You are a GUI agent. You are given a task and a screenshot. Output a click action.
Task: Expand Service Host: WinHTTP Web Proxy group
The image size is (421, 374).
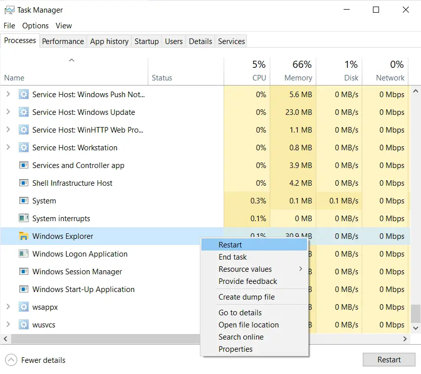[8, 130]
